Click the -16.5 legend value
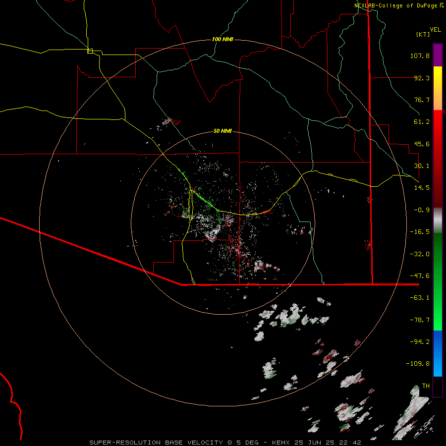The width and height of the screenshot is (446, 446). (420, 232)
